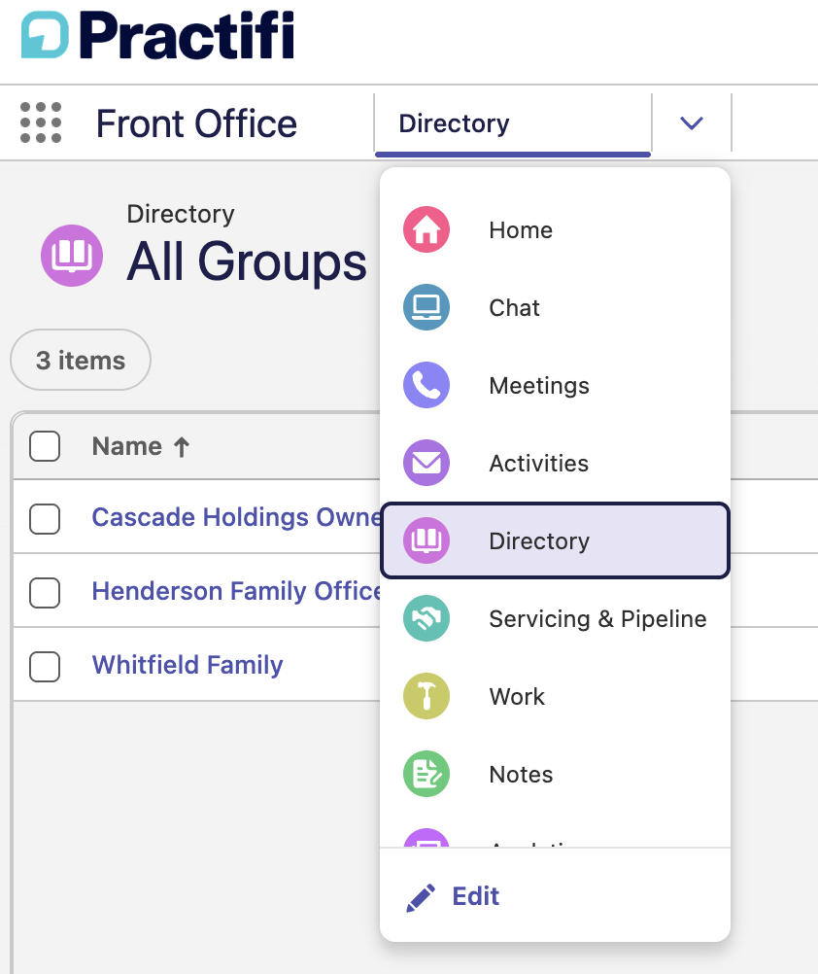The width and height of the screenshot is (818, 974).
Task: Click the Name sort arrow
Action: 182,446
